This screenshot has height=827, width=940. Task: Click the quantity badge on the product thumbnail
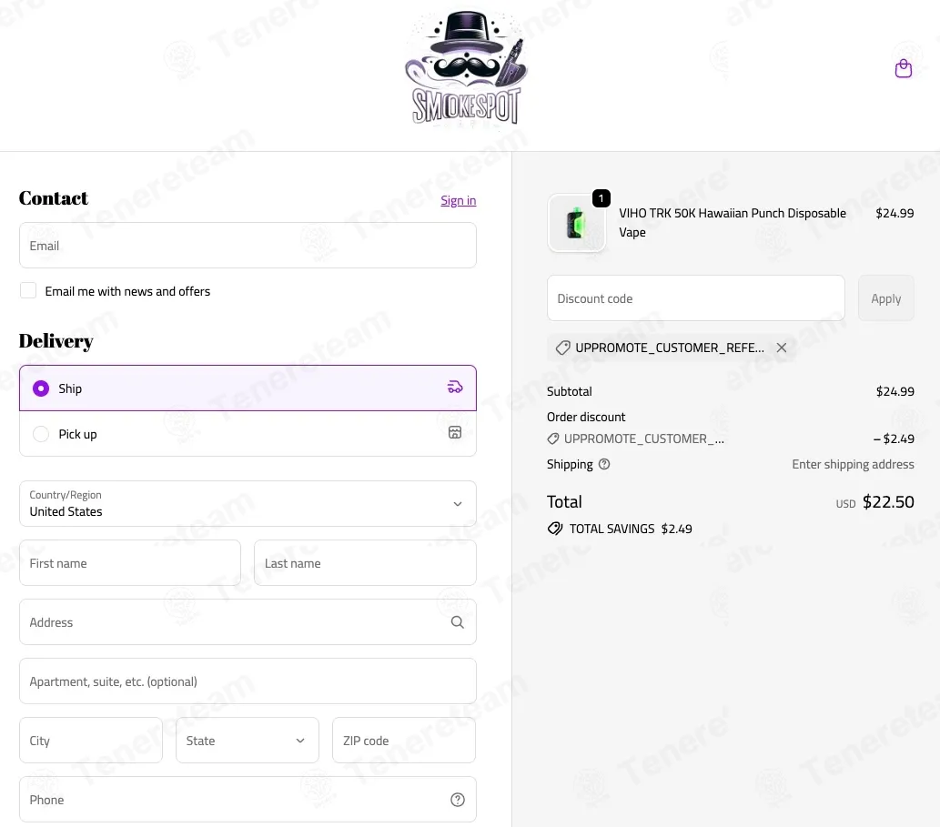(601, 198)
